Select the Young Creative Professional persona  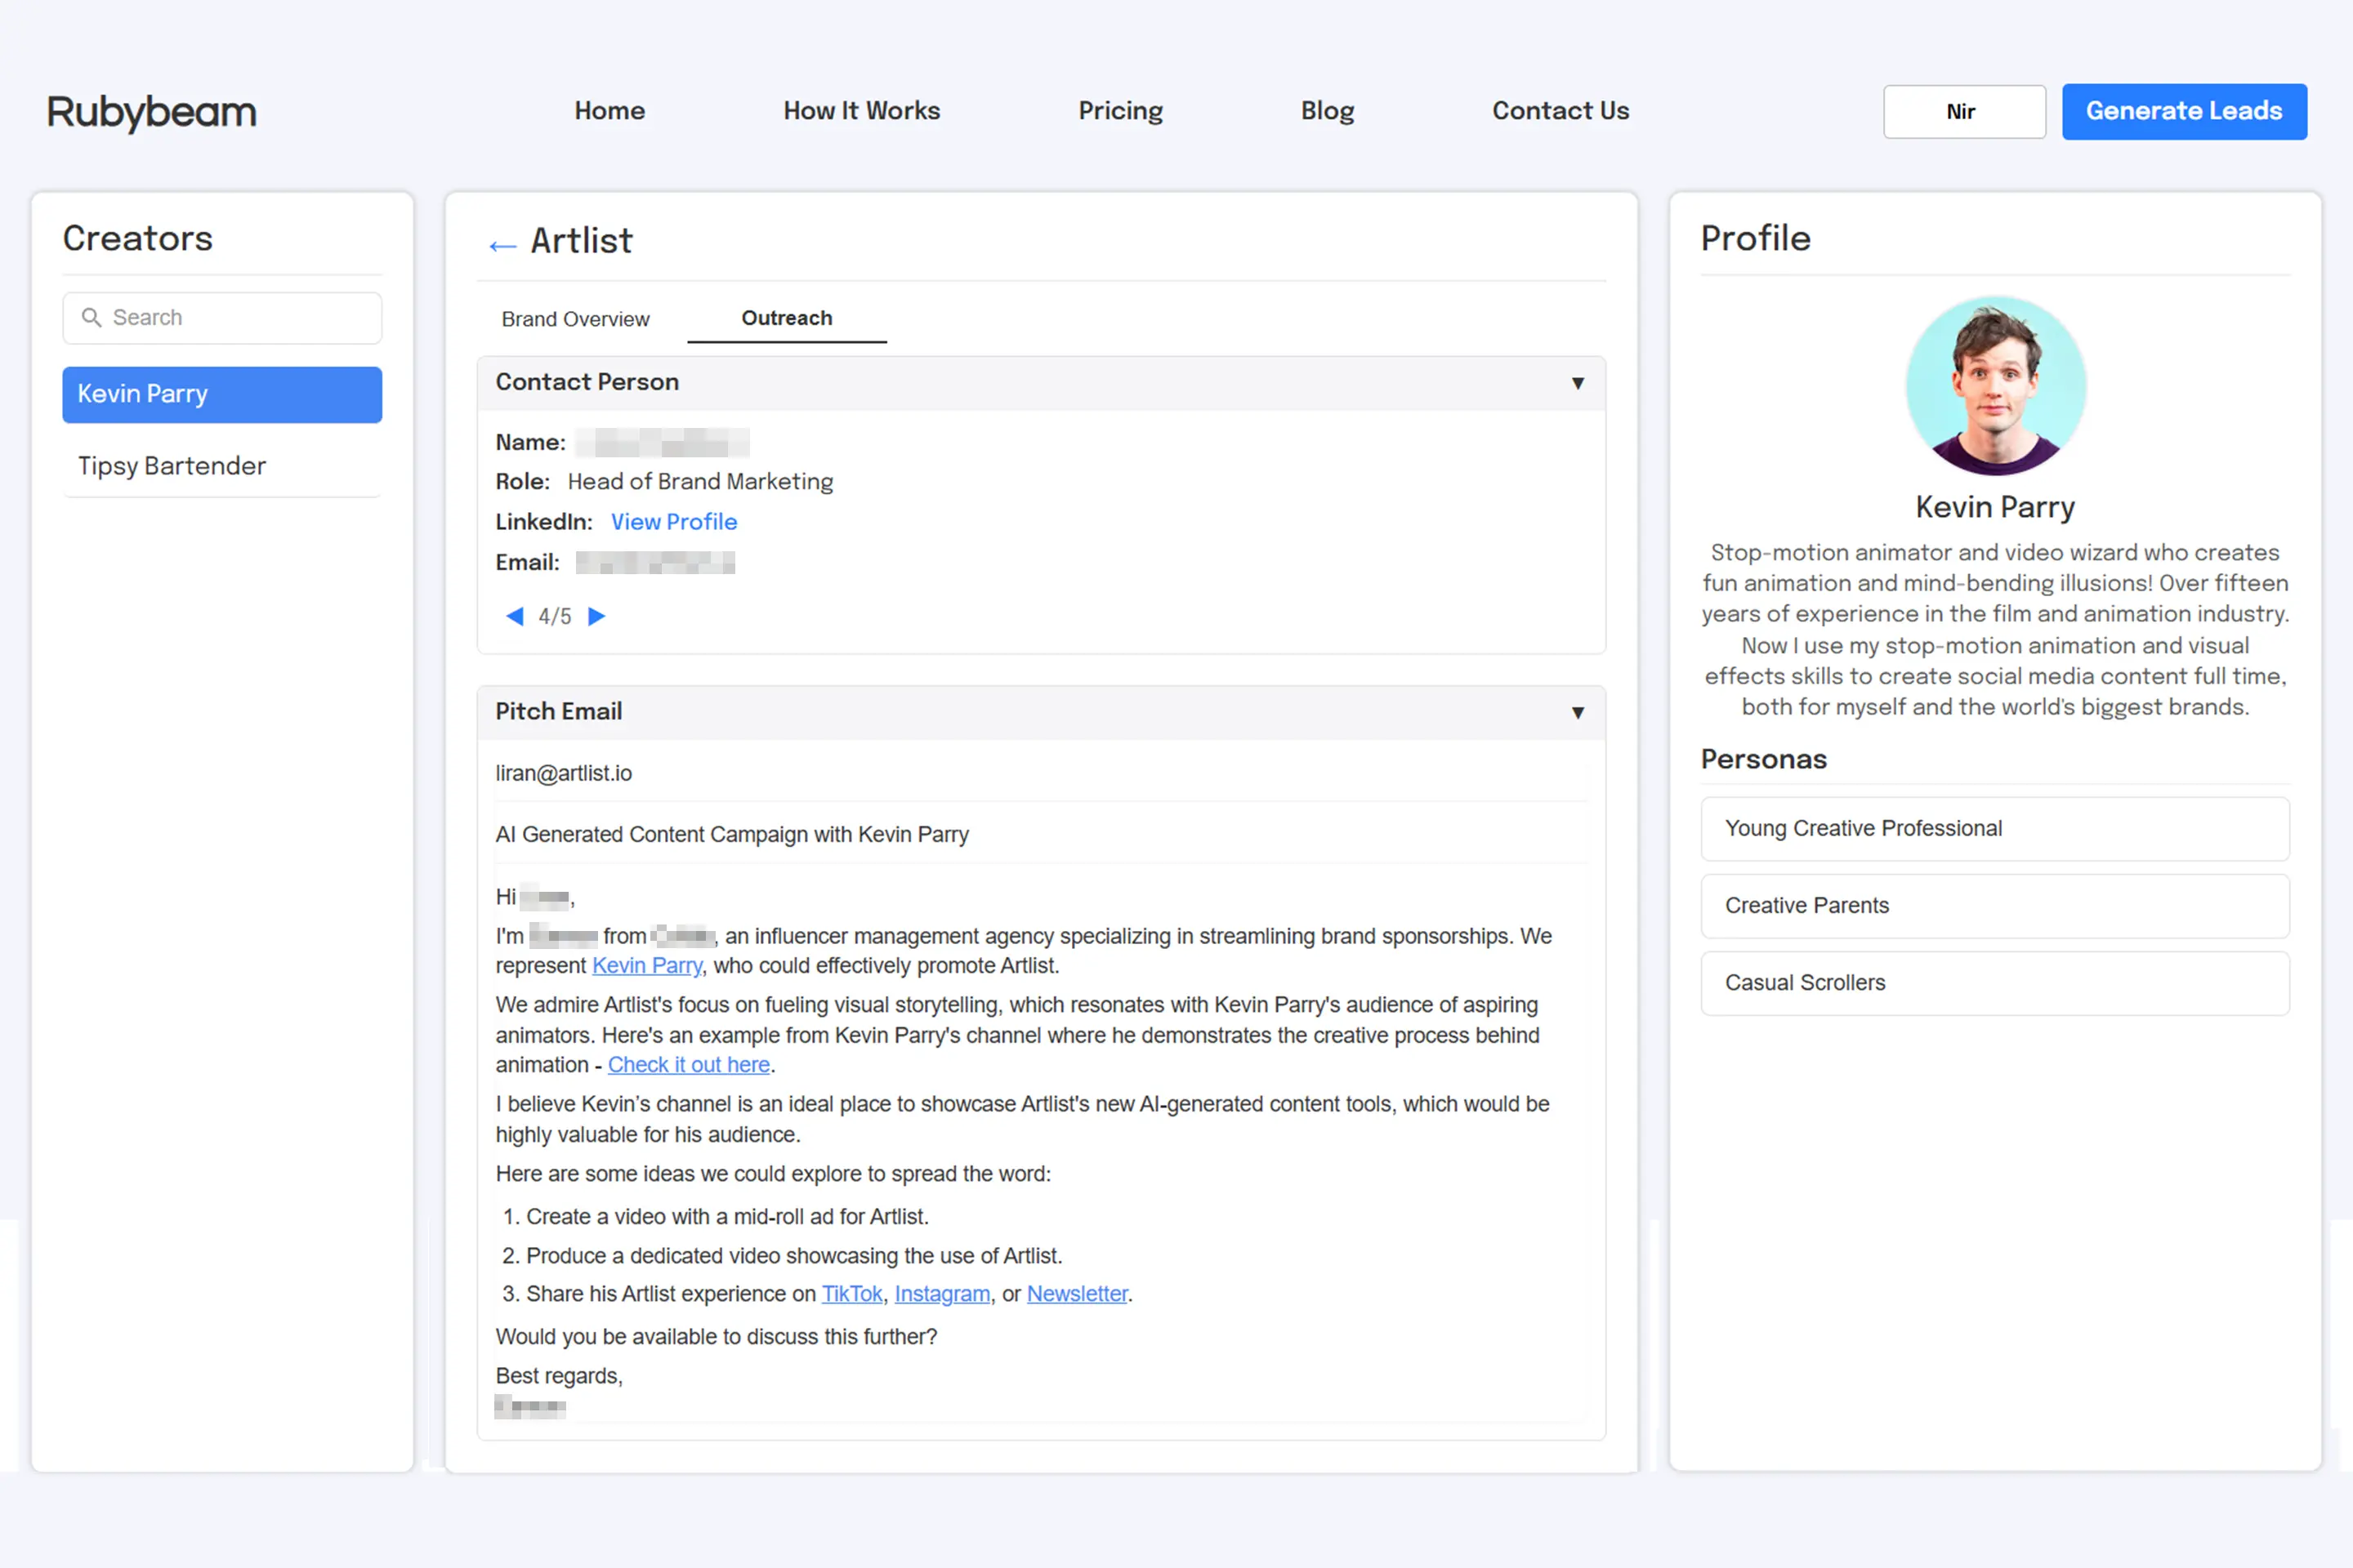(x=1994, y=828)
